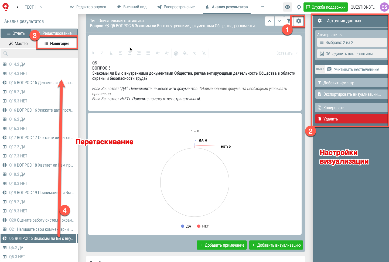Click table icon next to Q14.2 ДА
Image resolution: width=389 pixels, height=262 pixels.
coord(5,64)
